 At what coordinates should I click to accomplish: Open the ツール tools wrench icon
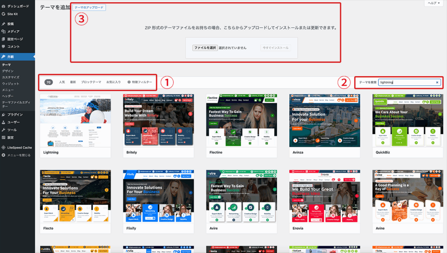[3, 130]
